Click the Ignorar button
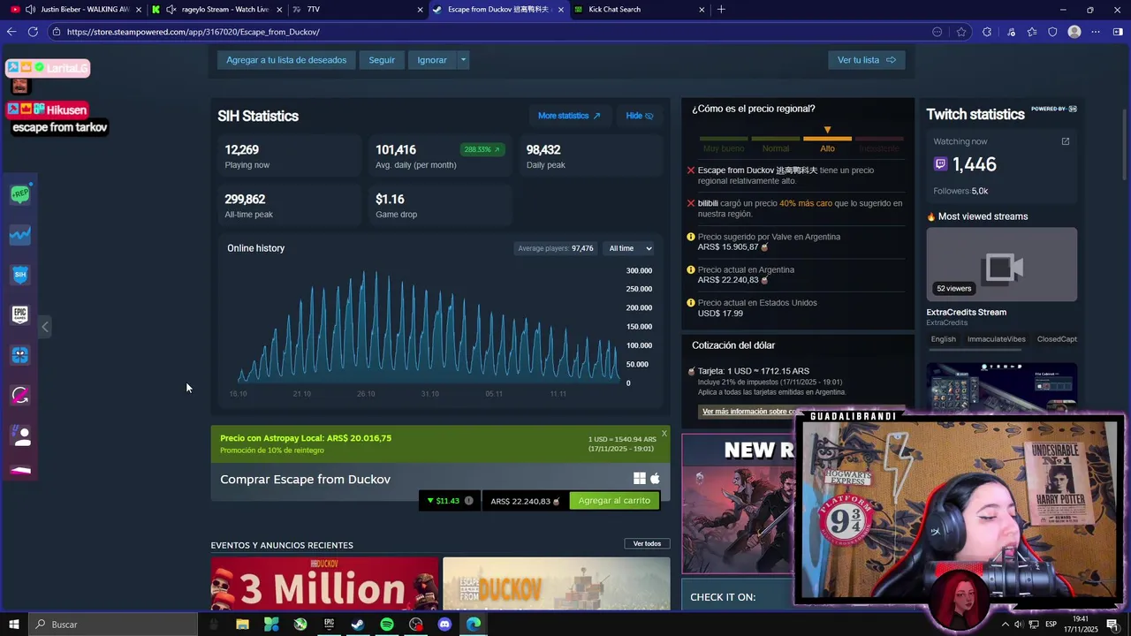This screenshot has height=636, width=1131. click(x=432, y=60)
